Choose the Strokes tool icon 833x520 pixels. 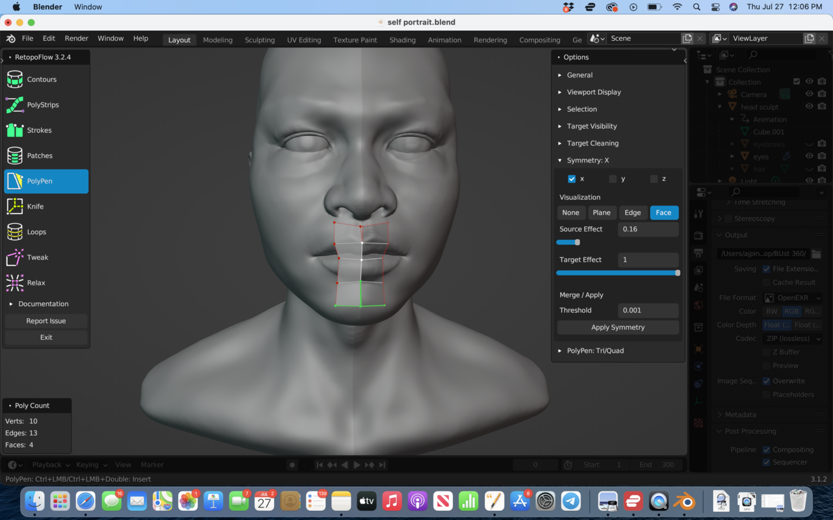(15, 130)
